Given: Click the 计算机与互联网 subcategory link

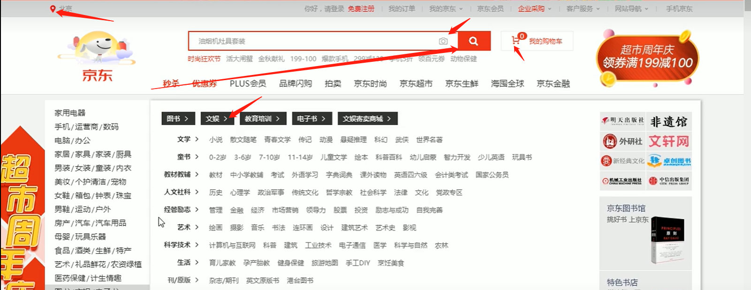Looking at the screenshot, I should coord(232,245).
